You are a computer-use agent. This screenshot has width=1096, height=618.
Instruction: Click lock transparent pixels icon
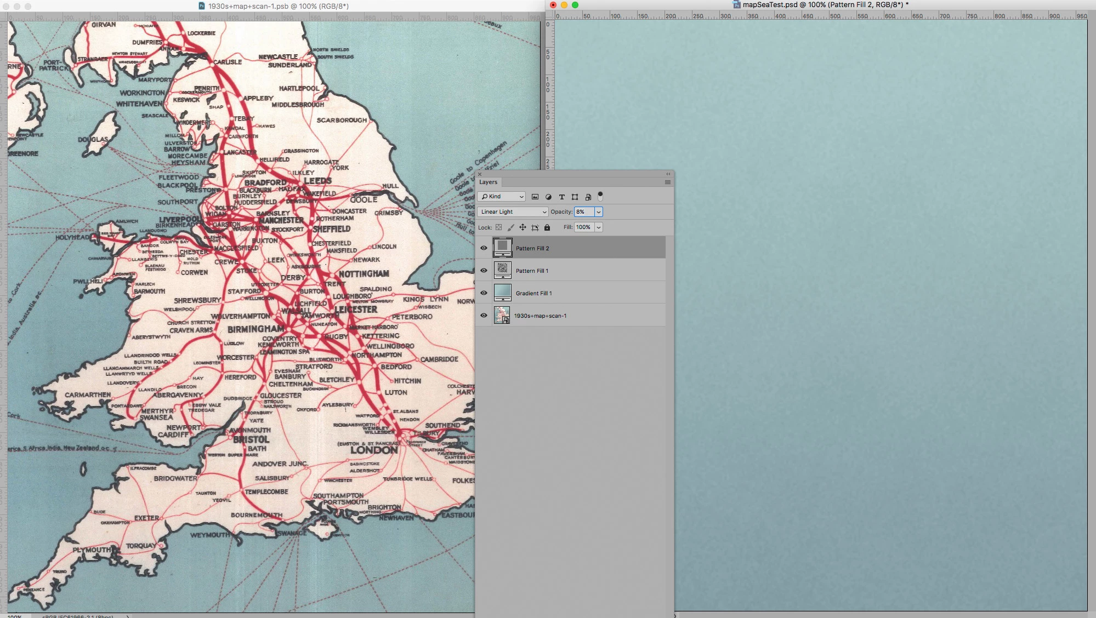pyautogui.click(x=498, y=227)
